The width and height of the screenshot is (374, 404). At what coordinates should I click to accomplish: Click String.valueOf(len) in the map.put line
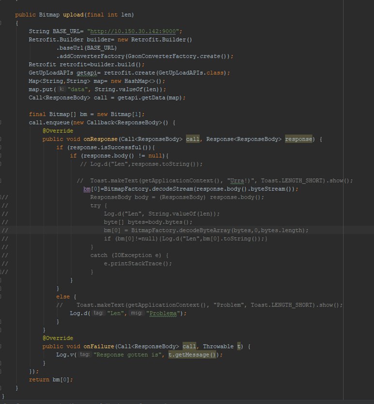click(x=129, y=90)
